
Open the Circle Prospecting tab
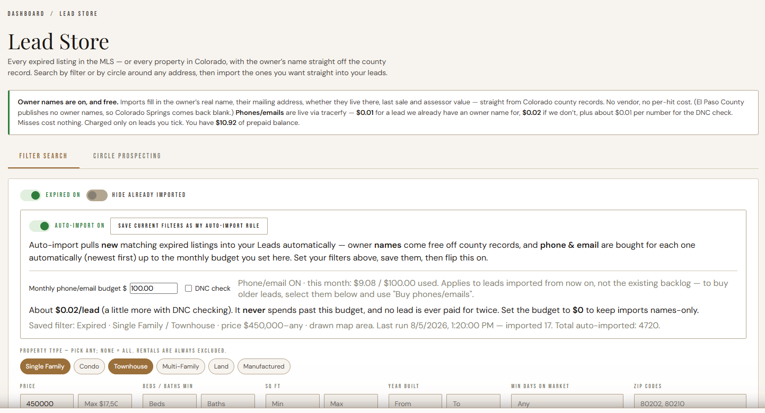coord(127,156)
